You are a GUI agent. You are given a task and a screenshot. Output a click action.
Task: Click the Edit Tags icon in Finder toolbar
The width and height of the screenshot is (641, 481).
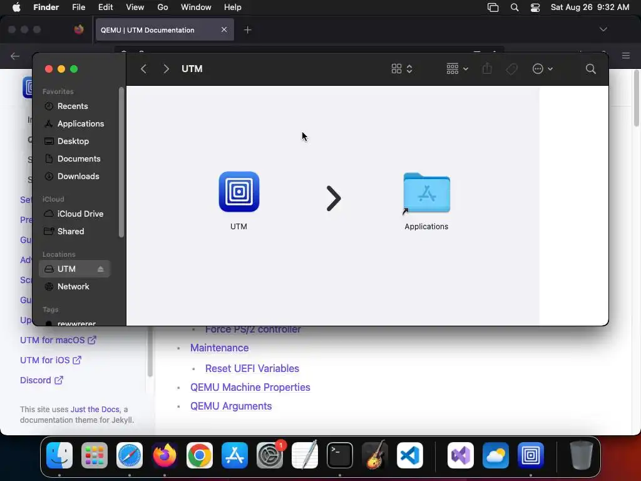coord(511,69)
